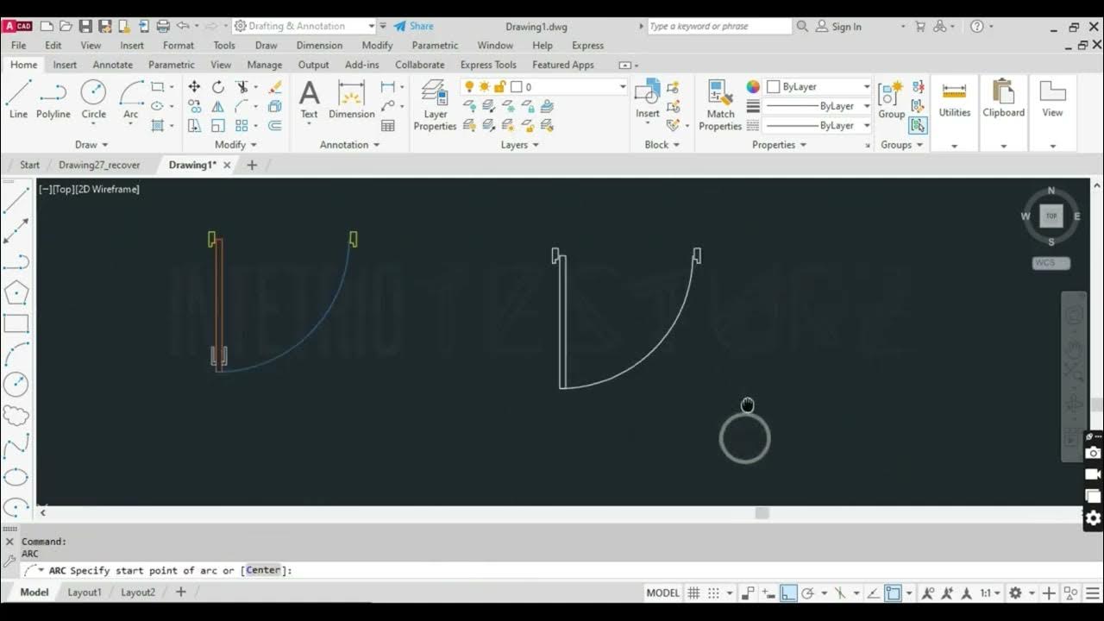Select the Circle tool

93,95
